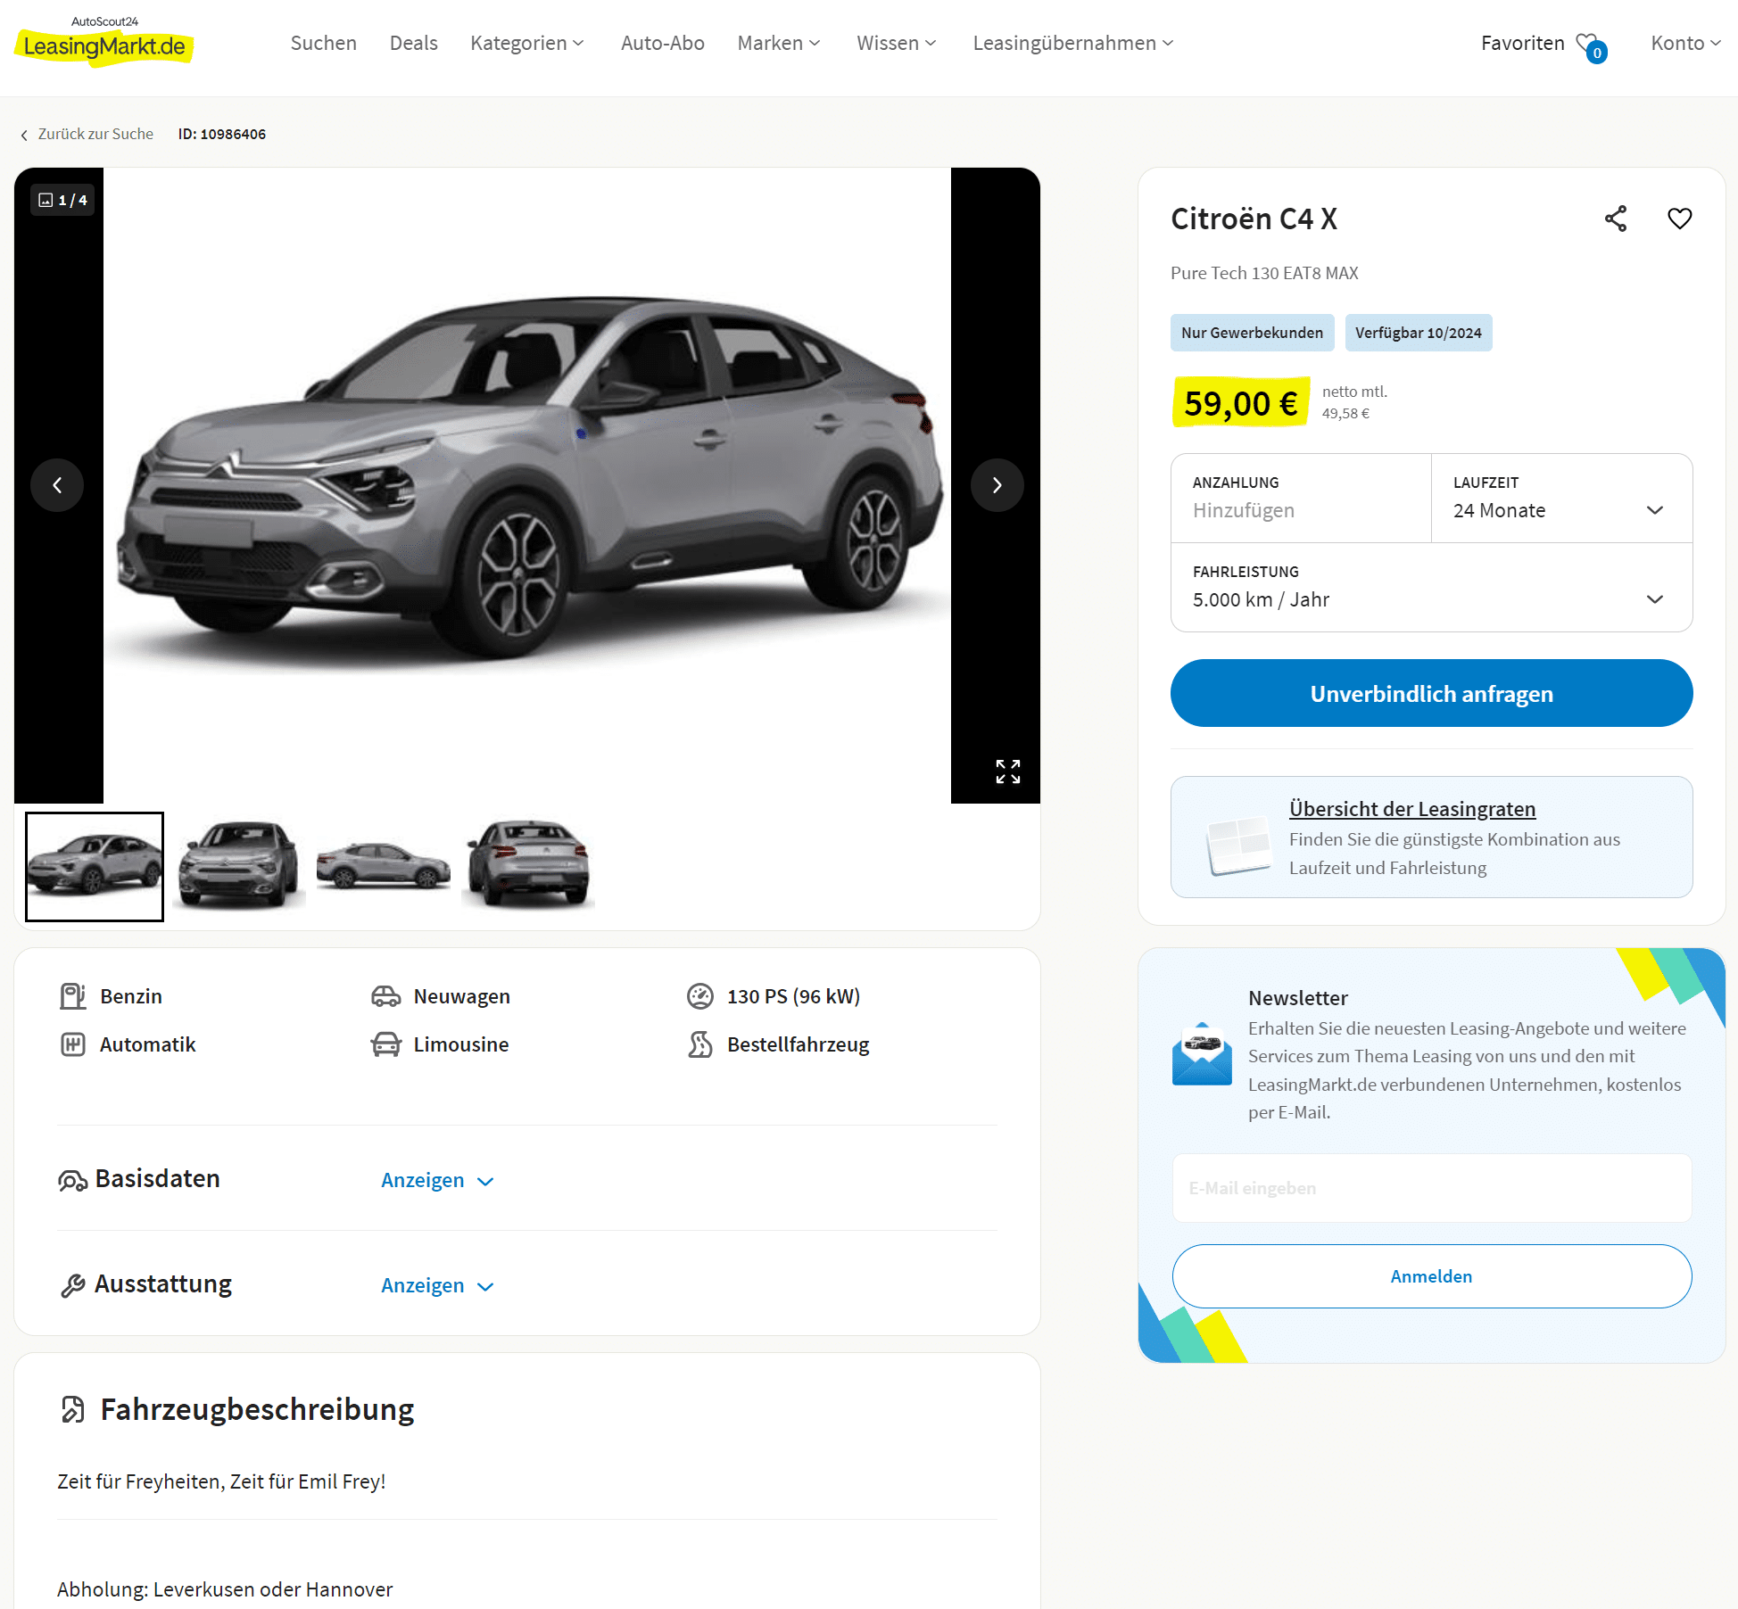Click the Limousine body type icon

click(x=385, y=1044)
